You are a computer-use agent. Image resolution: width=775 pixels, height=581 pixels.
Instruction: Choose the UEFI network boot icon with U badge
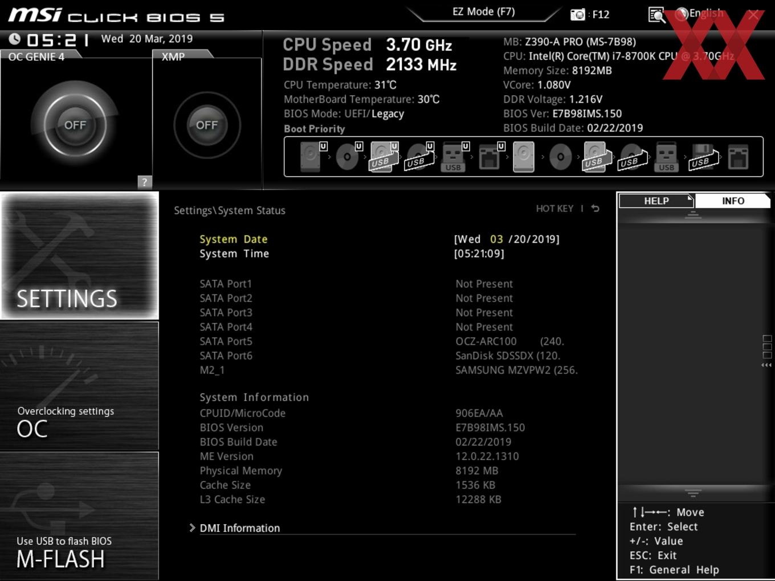[x=491, y=156]
